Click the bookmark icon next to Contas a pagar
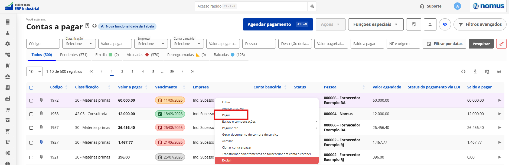 [87, 26]
